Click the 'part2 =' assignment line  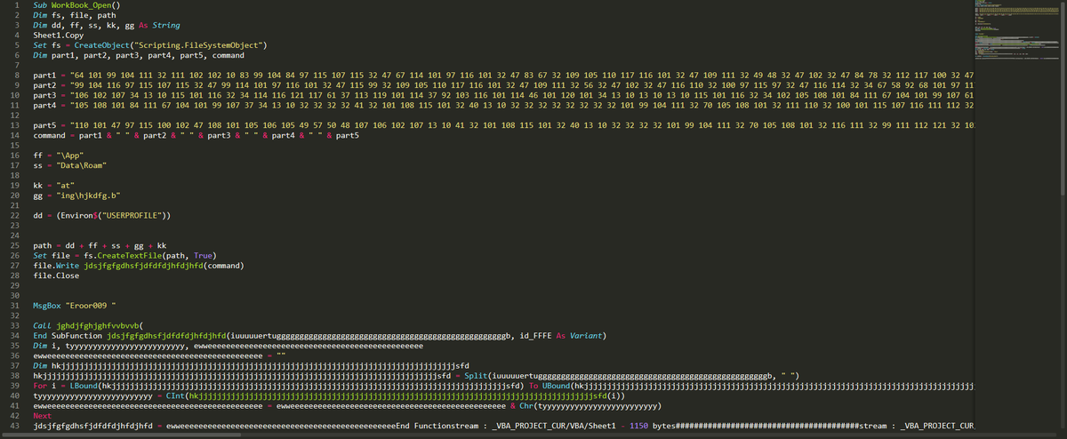coord(504,85)
